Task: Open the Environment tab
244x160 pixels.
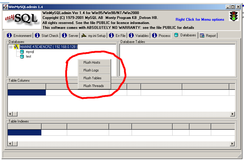Action: click(19, 35)
